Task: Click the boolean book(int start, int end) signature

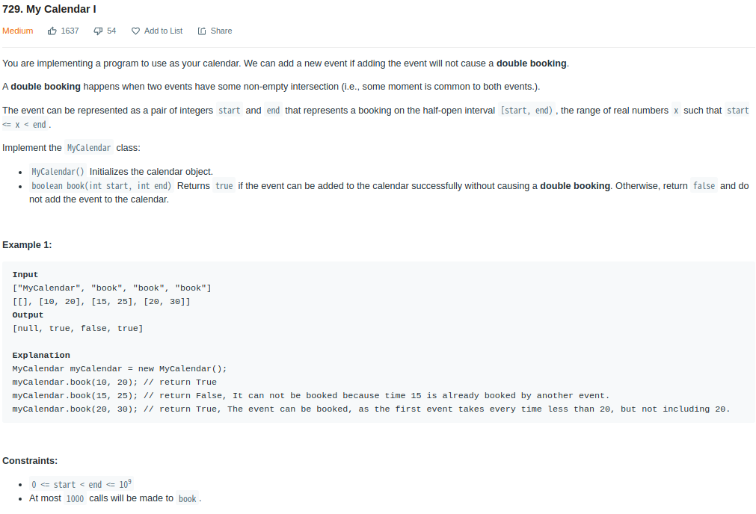Action: click(101, 186)
